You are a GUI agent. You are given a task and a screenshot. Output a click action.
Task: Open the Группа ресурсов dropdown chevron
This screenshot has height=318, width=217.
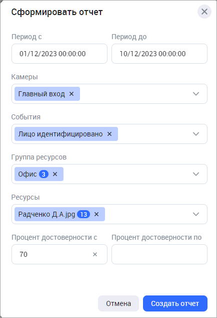pos(196,174)
